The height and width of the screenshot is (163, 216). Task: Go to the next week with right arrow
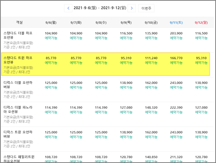tap(132, 8)
